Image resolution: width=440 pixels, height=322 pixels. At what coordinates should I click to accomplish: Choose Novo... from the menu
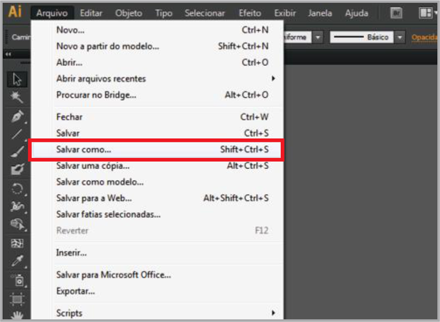(x=157, y=30)
